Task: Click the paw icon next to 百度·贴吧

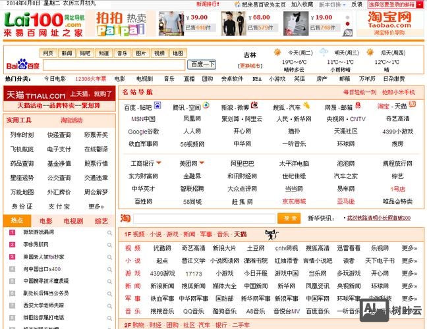Action: click(157, 105)
